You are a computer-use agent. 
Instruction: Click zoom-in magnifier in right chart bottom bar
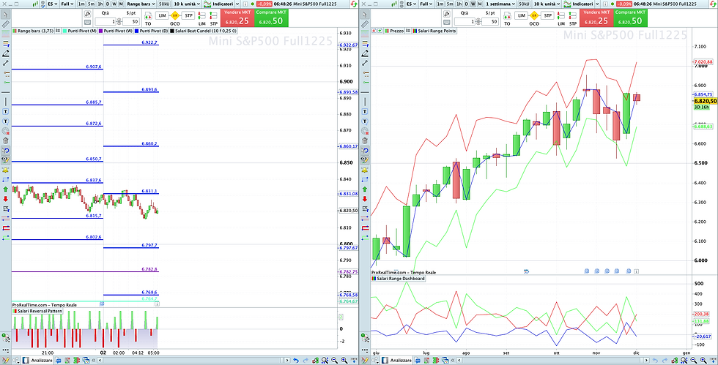pos(704,361)
